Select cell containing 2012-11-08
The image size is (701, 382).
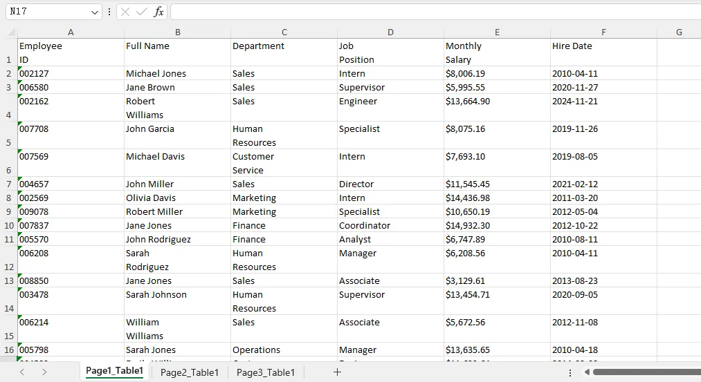603,329
